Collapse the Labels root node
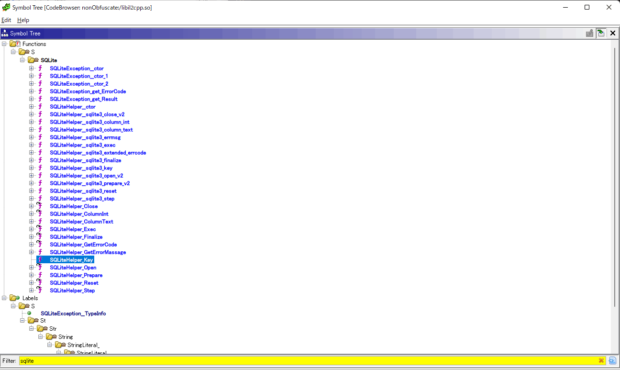Image resolution: width=620 pixels, height=370 pixels. [4, 298]
